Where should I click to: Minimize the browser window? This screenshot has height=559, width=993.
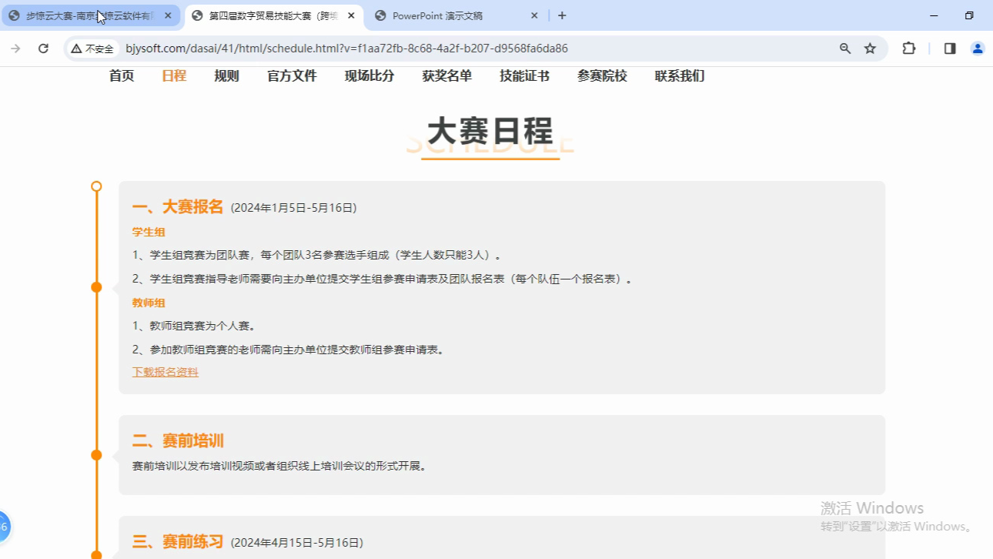click(934, 15)
